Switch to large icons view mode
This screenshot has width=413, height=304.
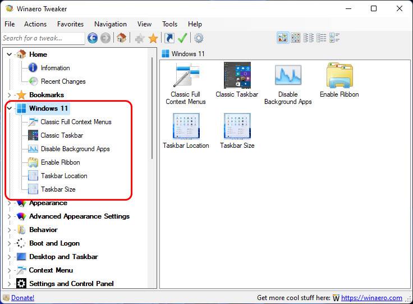pos(283,38)
